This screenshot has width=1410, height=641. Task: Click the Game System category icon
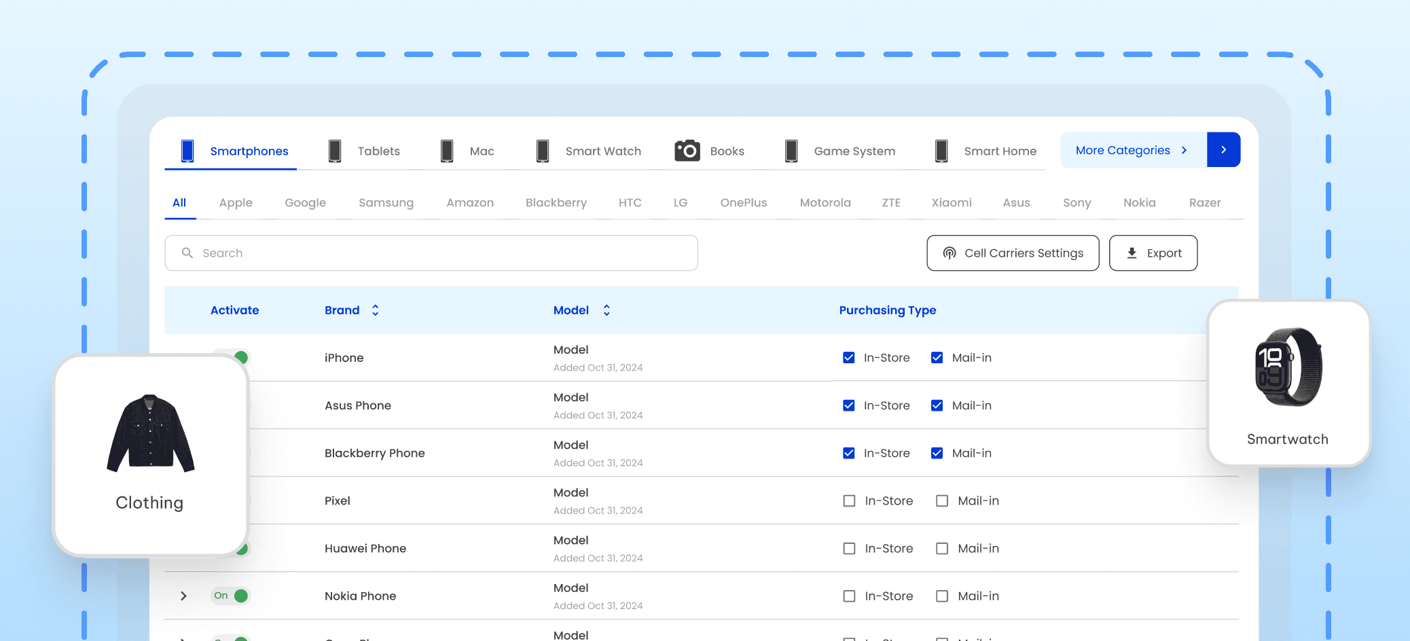click(x=791, y=151)
